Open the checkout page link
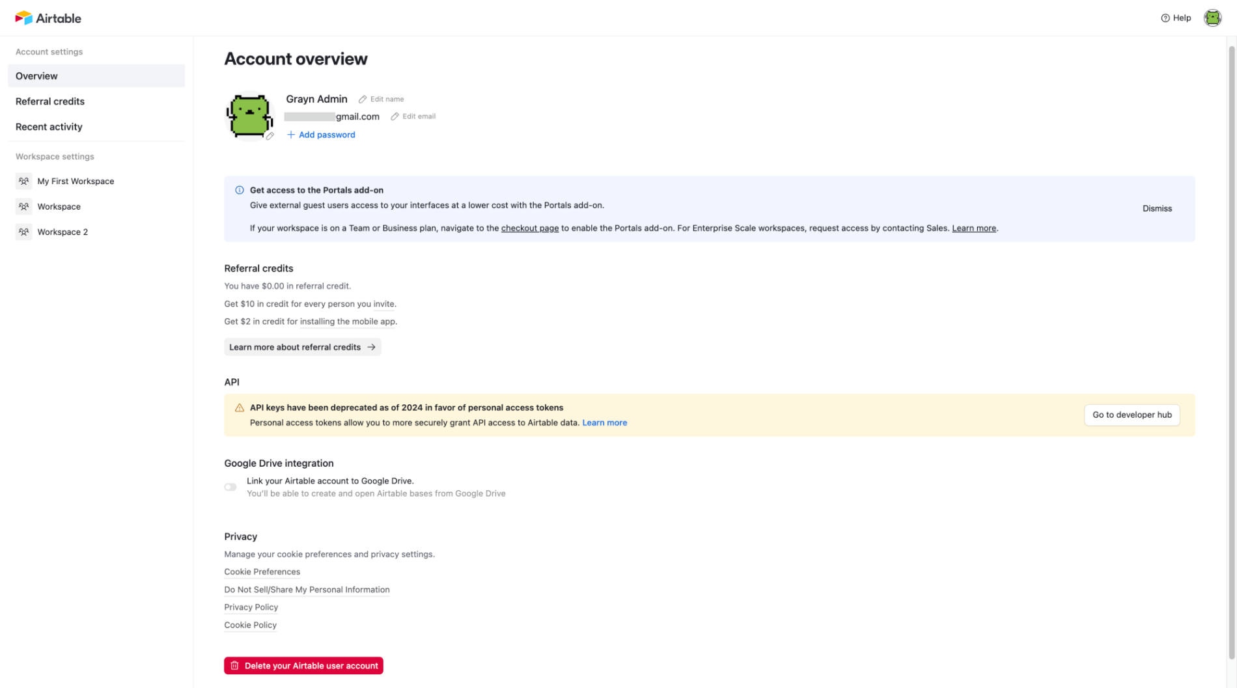This screenshot has width=1237, height=688. pos(529,228)
